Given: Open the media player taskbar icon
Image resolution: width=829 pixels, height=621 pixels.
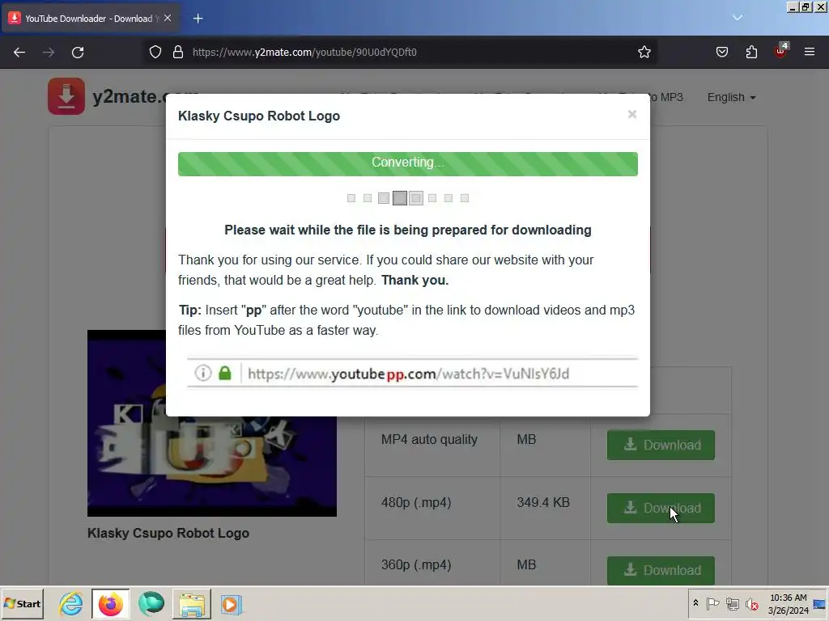Looking at the screenshot, I should click(x=231, y=603).
